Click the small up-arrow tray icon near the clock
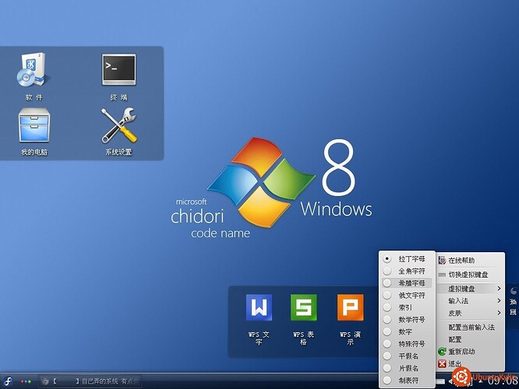This screenshot has height=389, width=519. 481,381
